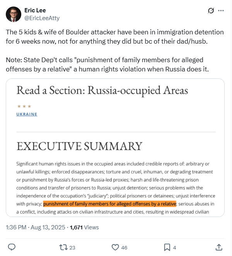Viewport: 232px width, 256px height.
Task: Click the orange highlighted punishment of family members text
Action: click(110, 204)
